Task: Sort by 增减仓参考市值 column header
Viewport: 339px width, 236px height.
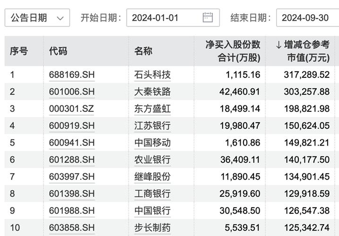Action: coord(303,51)
